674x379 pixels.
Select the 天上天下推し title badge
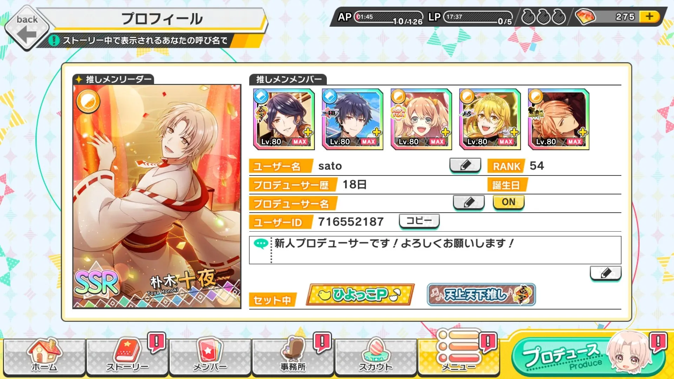pos(481,294)
